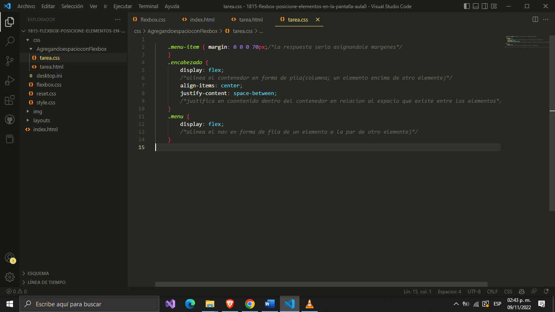
Task: Split the editor to the right
Action: [x=535, y=19]
